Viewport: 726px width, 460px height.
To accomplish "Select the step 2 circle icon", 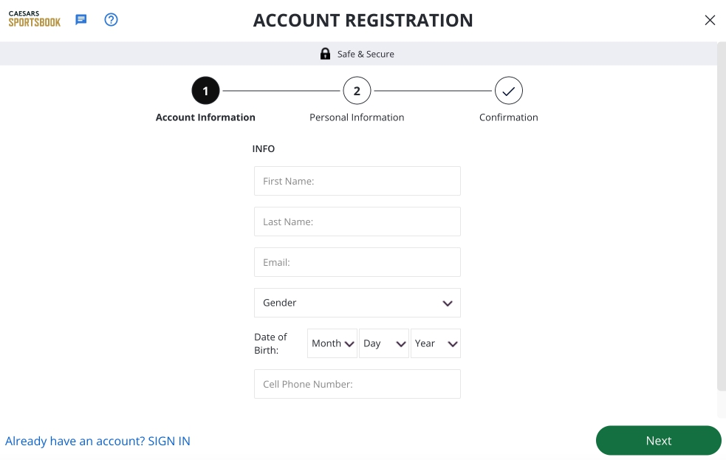I will click(x=357, y=90).
